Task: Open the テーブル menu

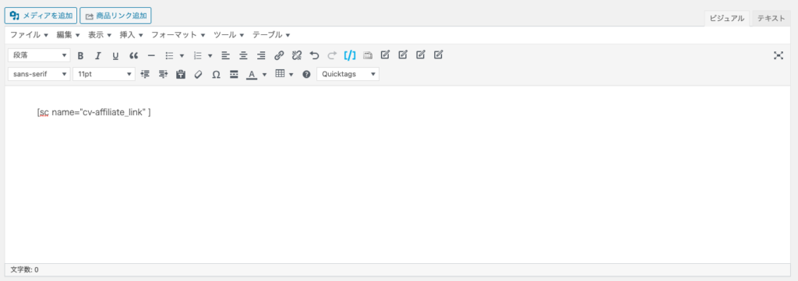Action: click(x=271, y=35)
